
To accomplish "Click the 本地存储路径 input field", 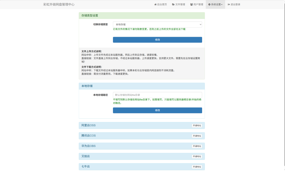I will point(157,95).
